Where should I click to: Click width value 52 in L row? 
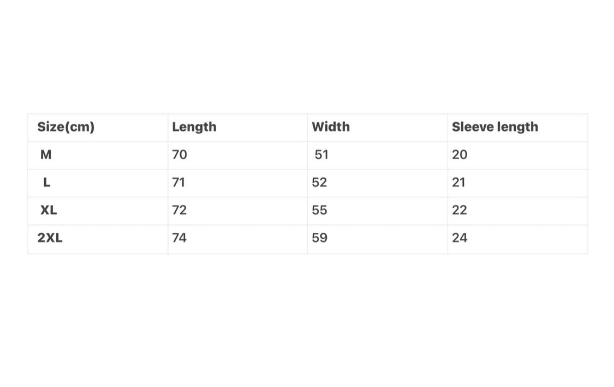coord(319,183)
